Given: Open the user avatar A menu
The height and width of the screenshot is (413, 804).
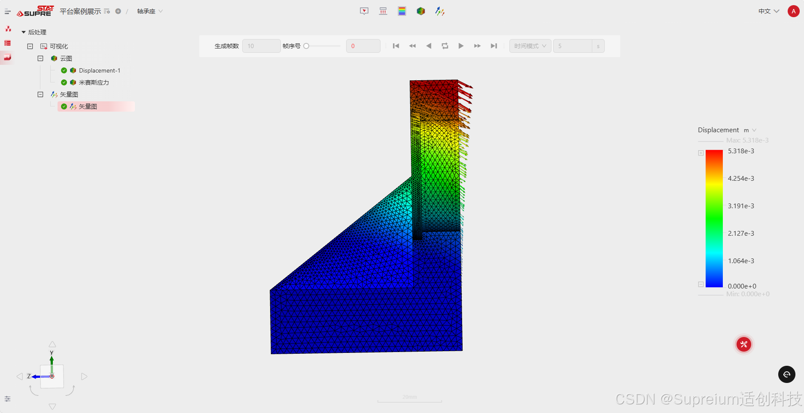Looking at the screenshot, I should coord(793,11).
